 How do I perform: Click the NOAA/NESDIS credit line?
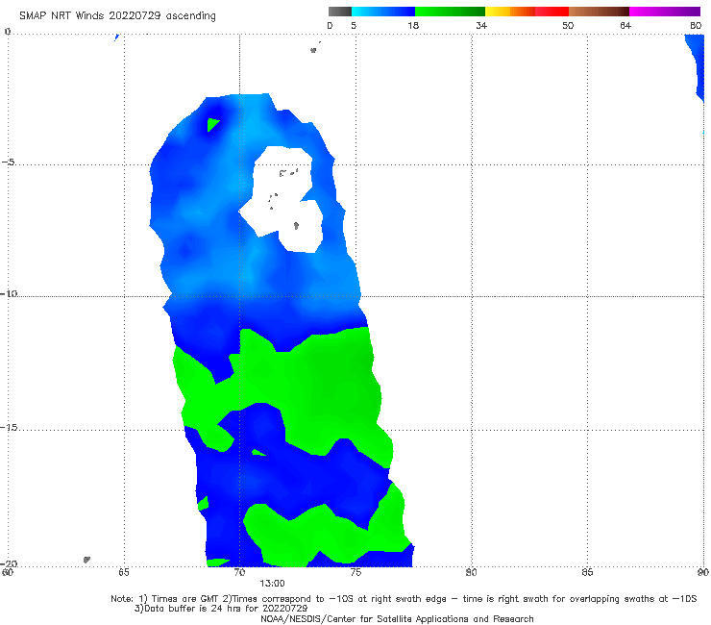pyautogui.click(x=397, y=618)
